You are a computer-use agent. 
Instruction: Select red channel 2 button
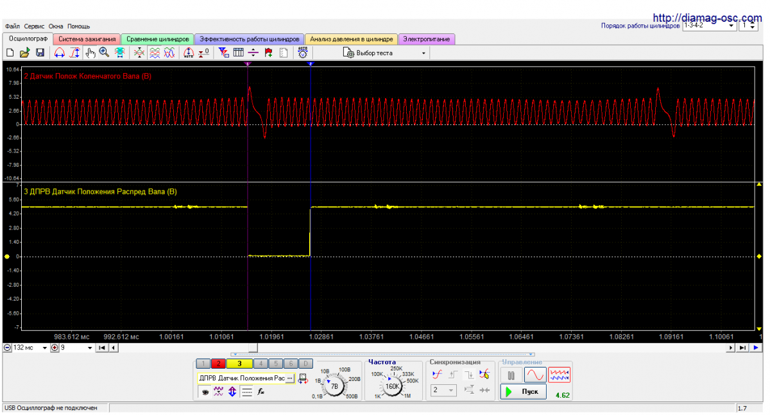click(218, 364)
